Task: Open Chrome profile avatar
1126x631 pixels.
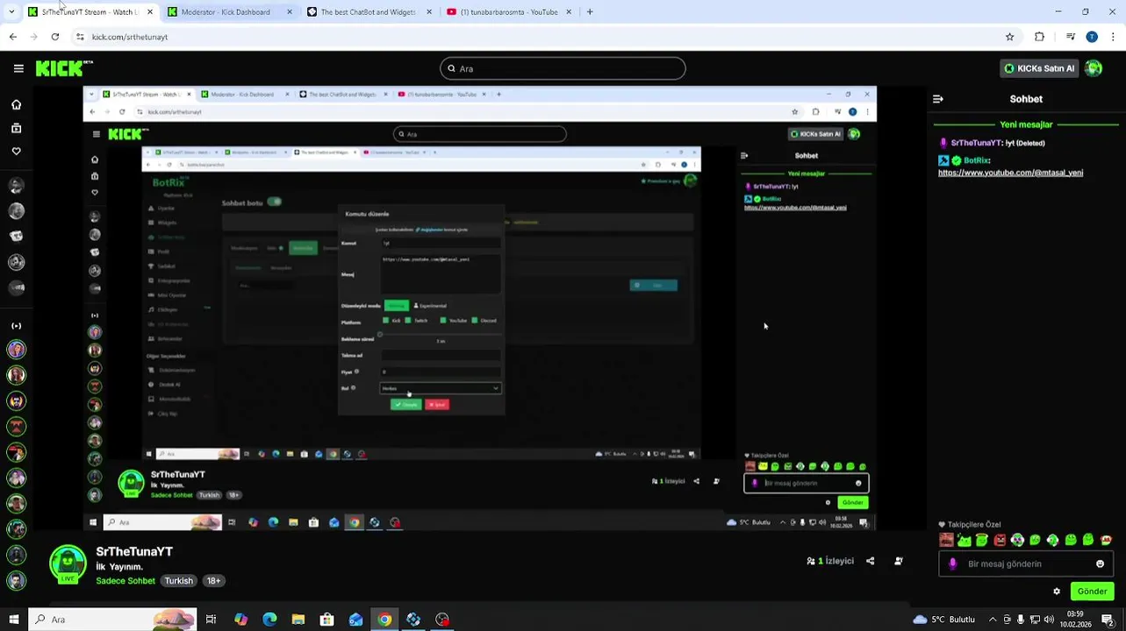Action: (x=1092, y=37)
